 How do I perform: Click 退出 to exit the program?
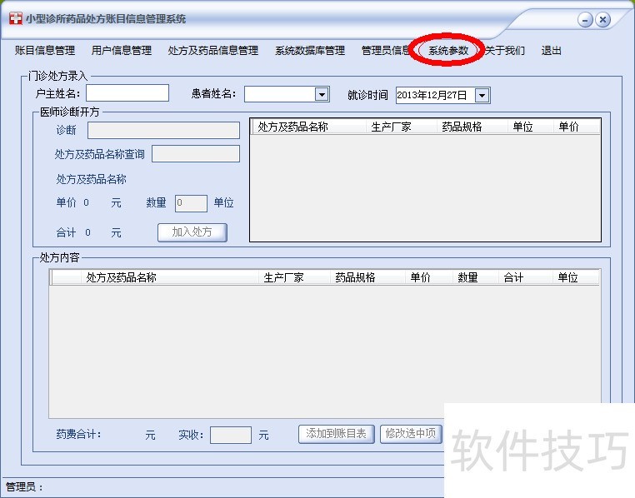tap(552, 51)
